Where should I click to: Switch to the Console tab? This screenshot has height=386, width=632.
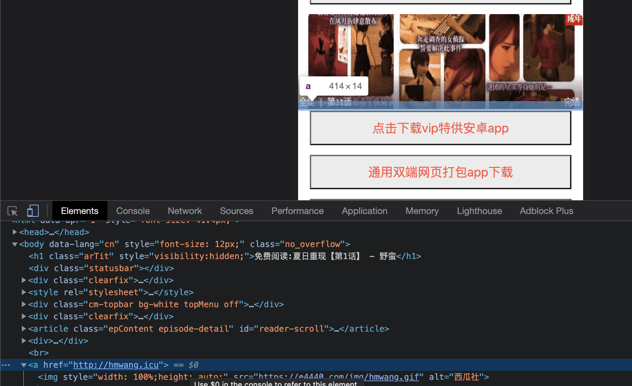click(133, 211)
